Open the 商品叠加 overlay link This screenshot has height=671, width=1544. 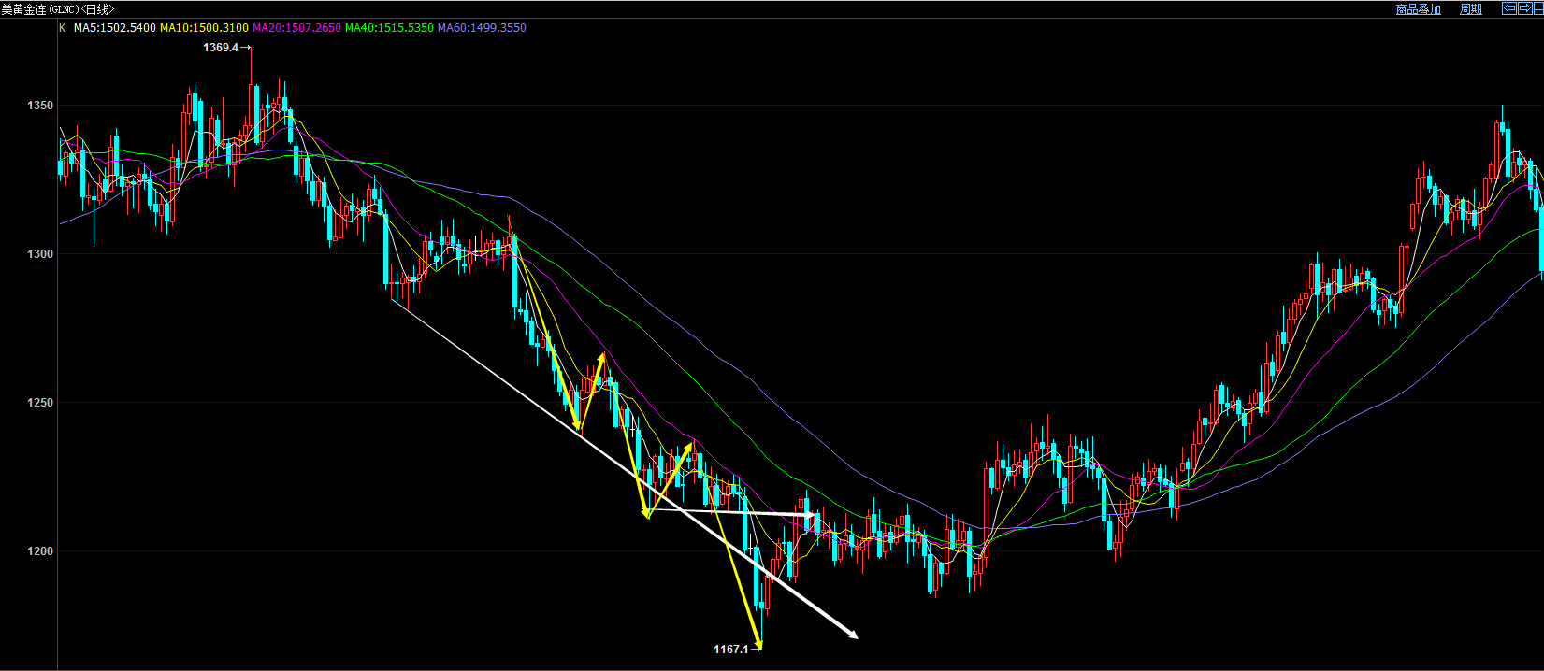[1418, 9]
